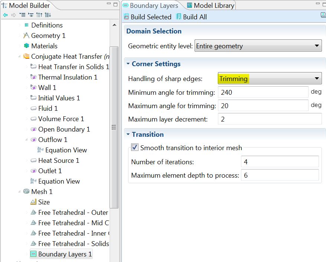Screen dimensions: 326x262
Task: Click the Minimum angle for trimming field
Action: click(263, 92)
